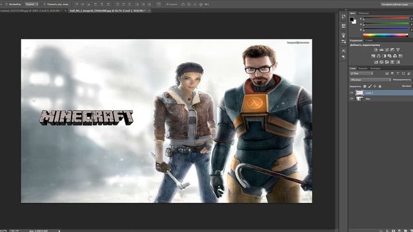Add a Channel Mixer adjustment layer
This screenshot has height=232, width=413.
click(x=395, y=56)
